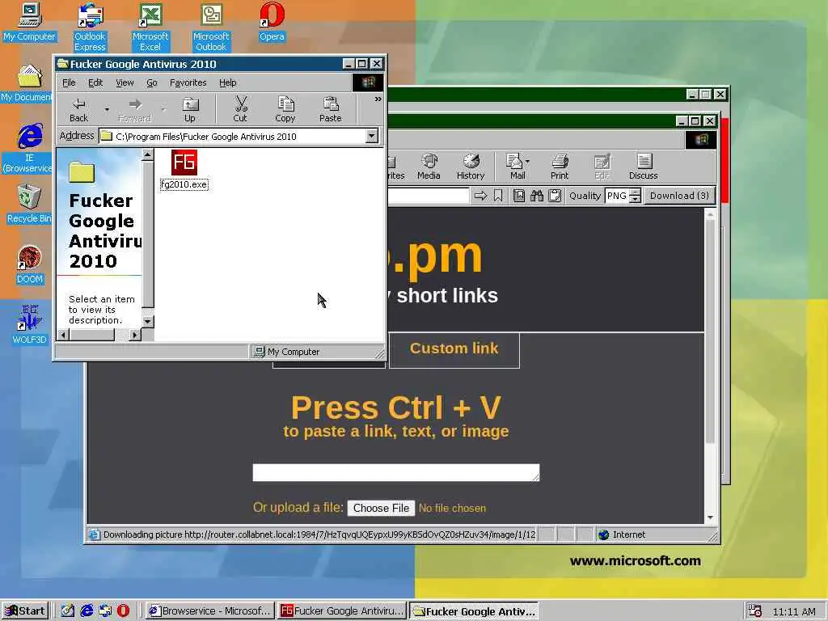
Task: Open the Recycle Bin desktop icon
Action: (x=30, y=203)
